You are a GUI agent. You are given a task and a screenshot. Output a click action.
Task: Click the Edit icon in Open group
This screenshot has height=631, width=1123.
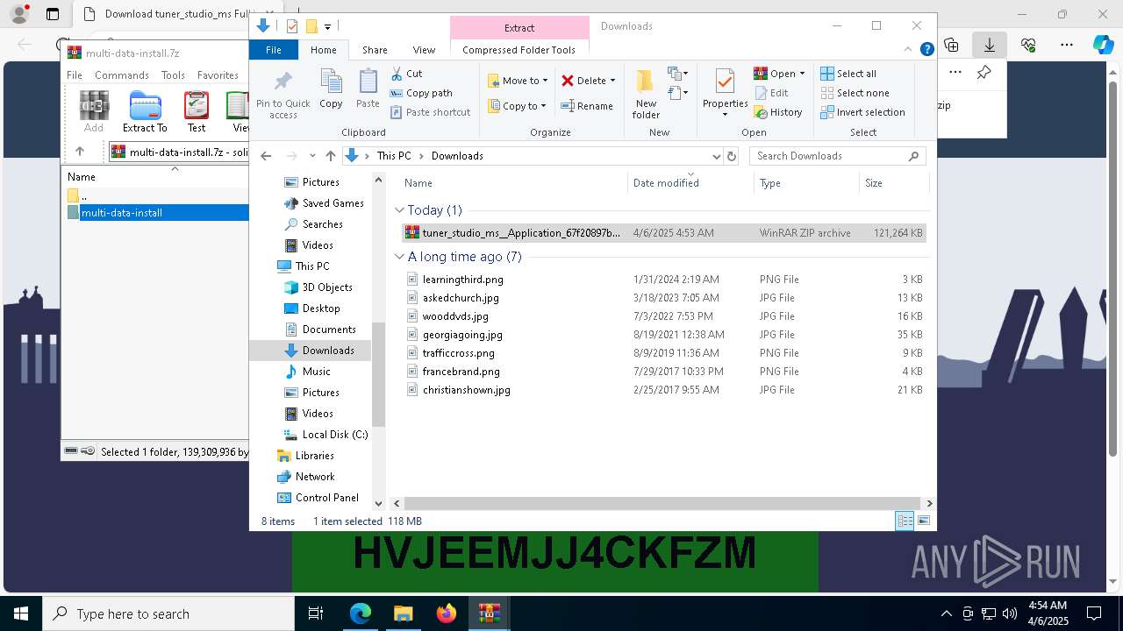761,93
